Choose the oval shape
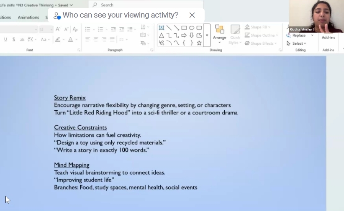The image size is (344, 211). pyautogui.click(x=191, y=28)
